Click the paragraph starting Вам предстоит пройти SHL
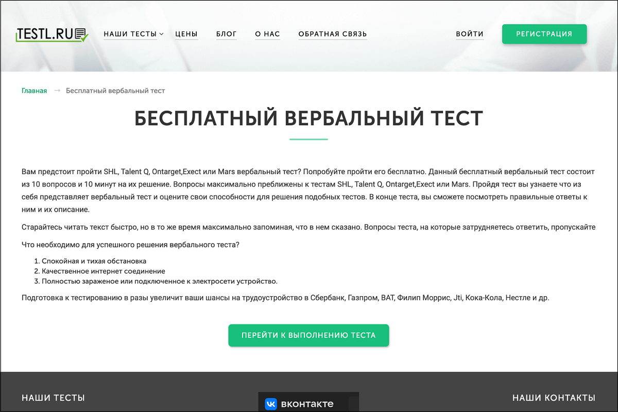 click(x=308, y=191)
